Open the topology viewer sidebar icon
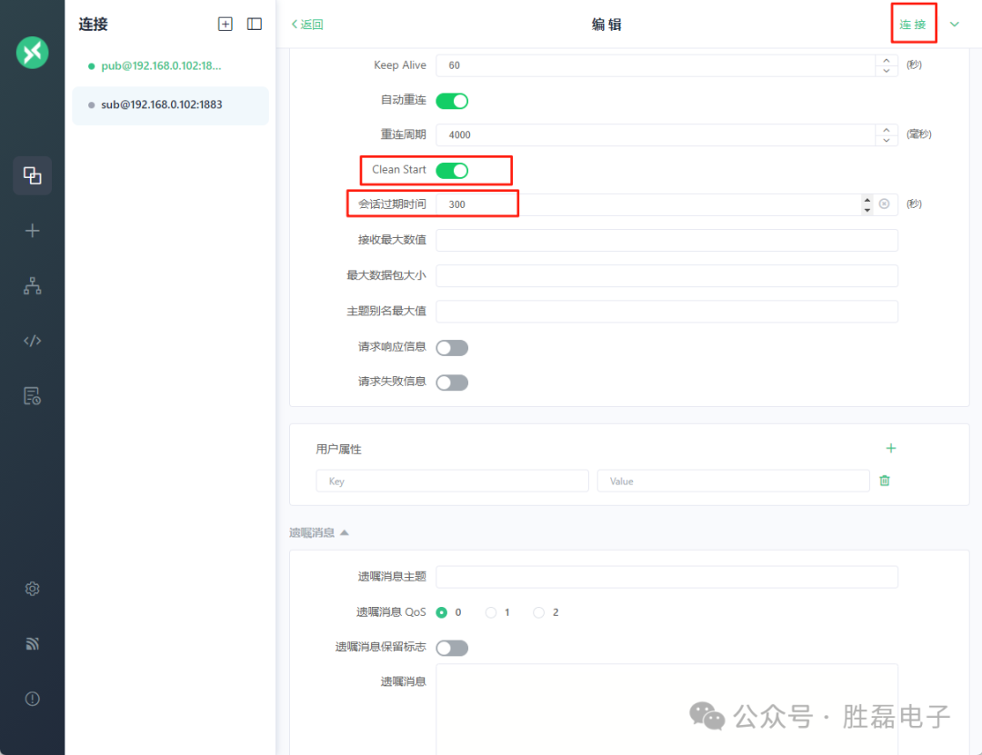The height and width of the screenshot is (755, 982). (32, 286)
